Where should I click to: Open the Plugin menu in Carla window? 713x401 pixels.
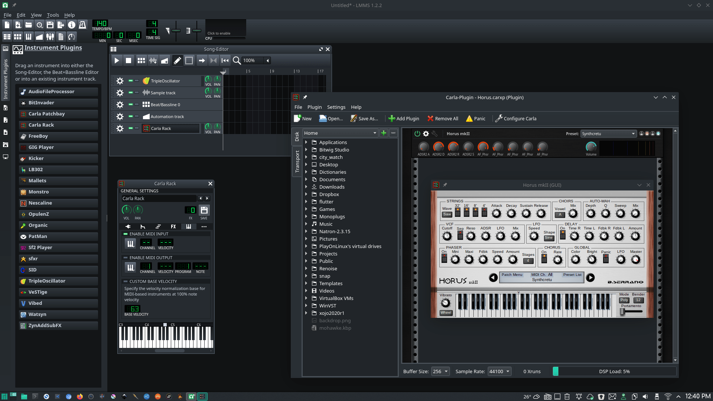314,107
